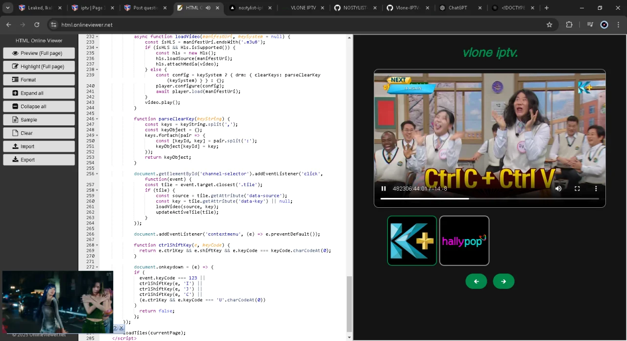The height and width of the screenshot is (341, 627).
Task: Enter fullscreen on the video player
Action: 577,189
